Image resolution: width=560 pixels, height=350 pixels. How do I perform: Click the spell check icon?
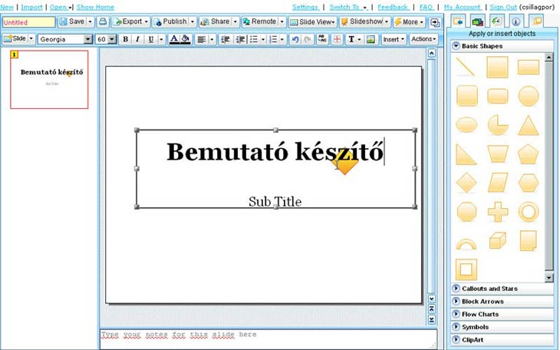(x=321, y=39)
